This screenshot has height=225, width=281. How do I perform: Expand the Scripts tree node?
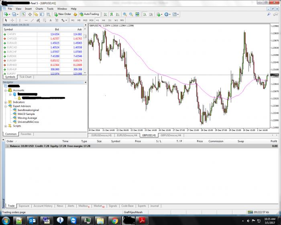point(6,126)
